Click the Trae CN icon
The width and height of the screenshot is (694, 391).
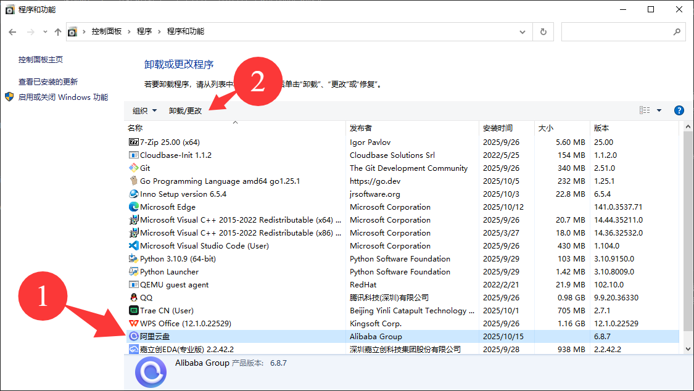click(133, 311)
